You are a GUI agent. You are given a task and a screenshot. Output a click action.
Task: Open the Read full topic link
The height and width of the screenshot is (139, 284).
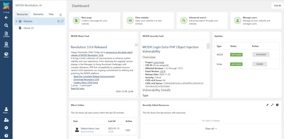[x=78, y=88]
